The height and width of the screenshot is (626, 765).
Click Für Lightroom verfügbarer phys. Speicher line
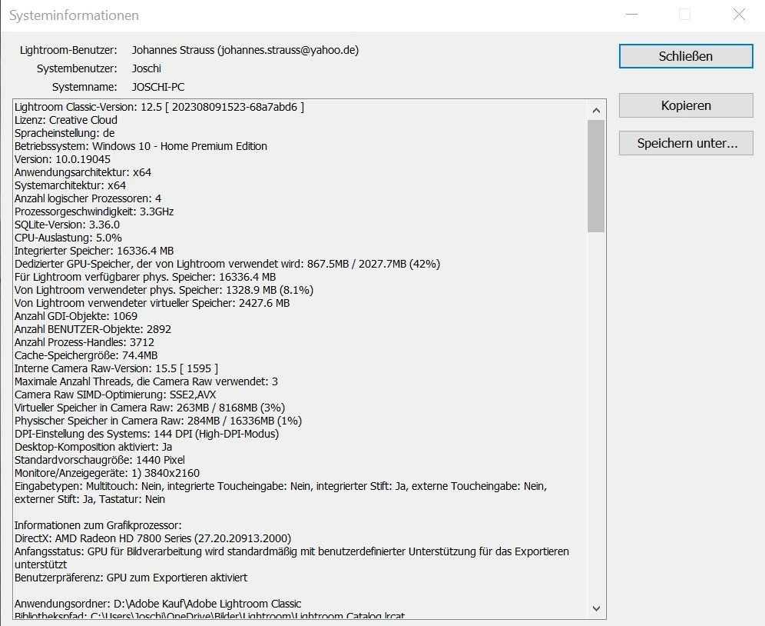(x=145, y=277)
